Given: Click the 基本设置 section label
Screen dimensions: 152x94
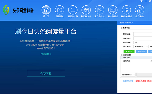Looking at the screenshot, I should [x=126, y=28].
